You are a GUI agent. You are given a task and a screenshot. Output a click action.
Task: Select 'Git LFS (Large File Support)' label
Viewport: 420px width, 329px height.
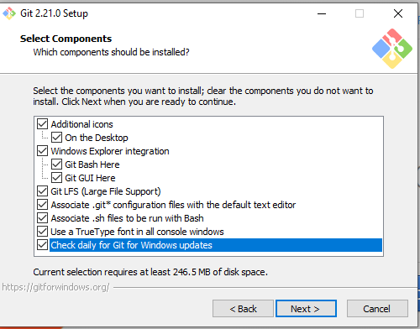pyautogui.click(x=106, y=191)
